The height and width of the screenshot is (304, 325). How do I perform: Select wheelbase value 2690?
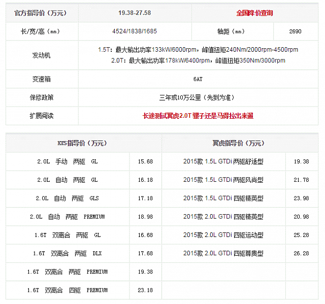click(x=296, y=31)
